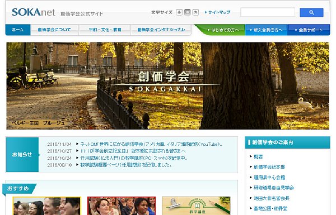Open the 任用試験 教学講座 news item
Screen dimensions: 336x215
pyautogui.click(x=134, y=158)
